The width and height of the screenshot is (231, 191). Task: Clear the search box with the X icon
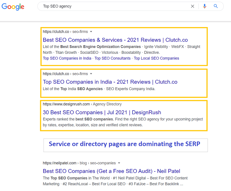point(192,6)
